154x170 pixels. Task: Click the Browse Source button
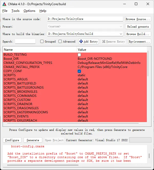coord(138,19)
